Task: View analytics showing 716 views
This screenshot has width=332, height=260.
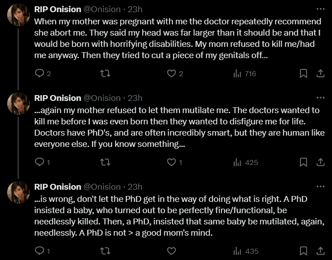Action: [245, 73]
